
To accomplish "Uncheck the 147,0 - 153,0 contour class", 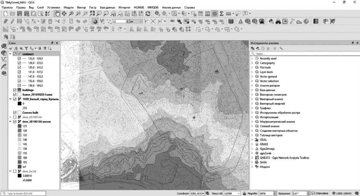I will pos(19,76).
